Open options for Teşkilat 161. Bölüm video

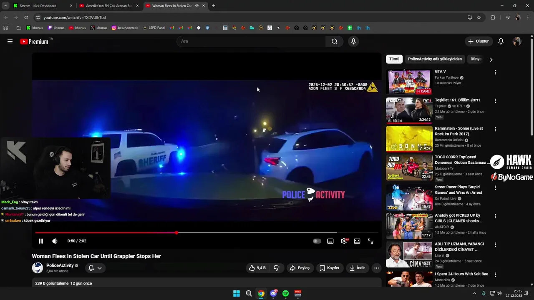coord(496,101)
